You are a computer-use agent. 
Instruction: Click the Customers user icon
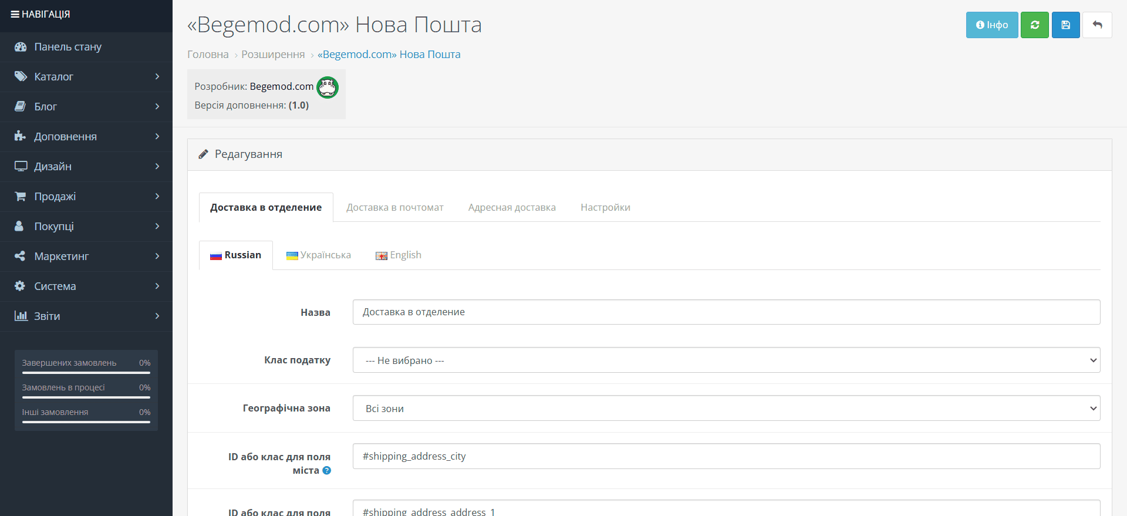pos(19,226)
